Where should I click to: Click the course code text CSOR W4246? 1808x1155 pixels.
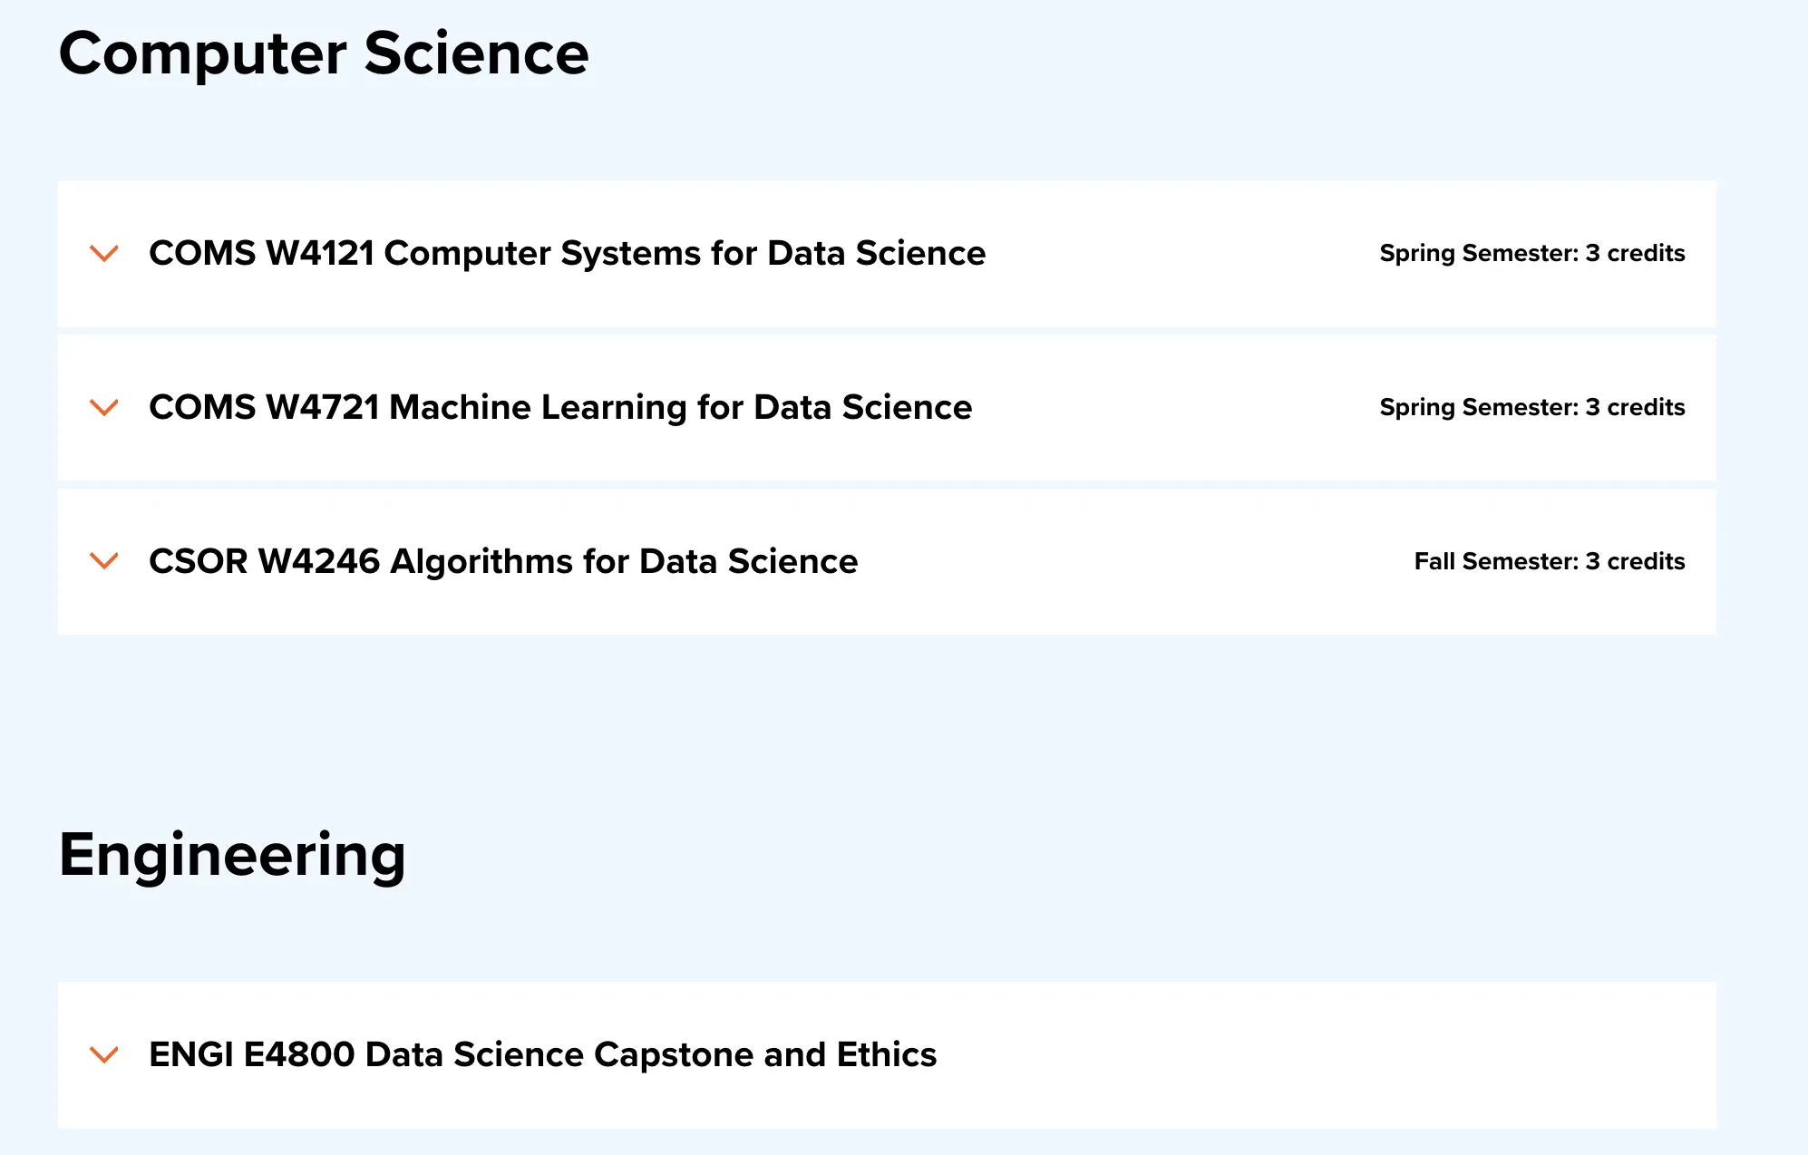(x=264, y=562)
